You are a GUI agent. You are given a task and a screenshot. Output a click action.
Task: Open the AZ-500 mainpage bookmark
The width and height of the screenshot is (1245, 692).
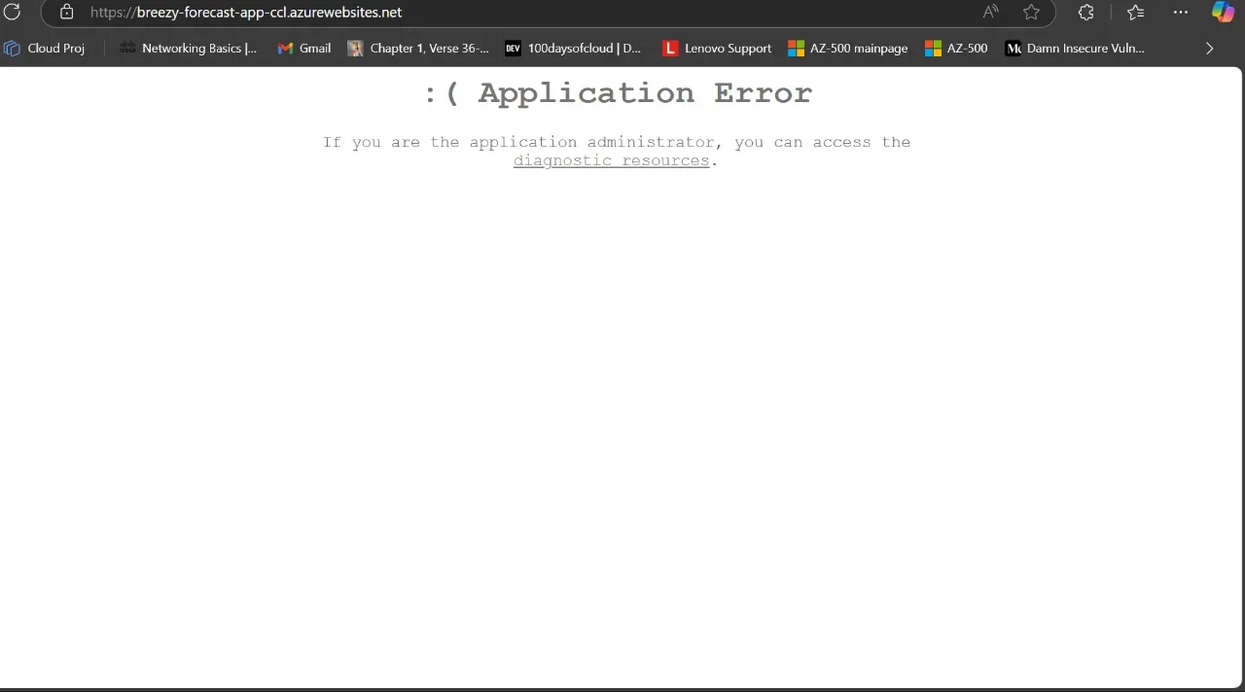click(847, 48)
